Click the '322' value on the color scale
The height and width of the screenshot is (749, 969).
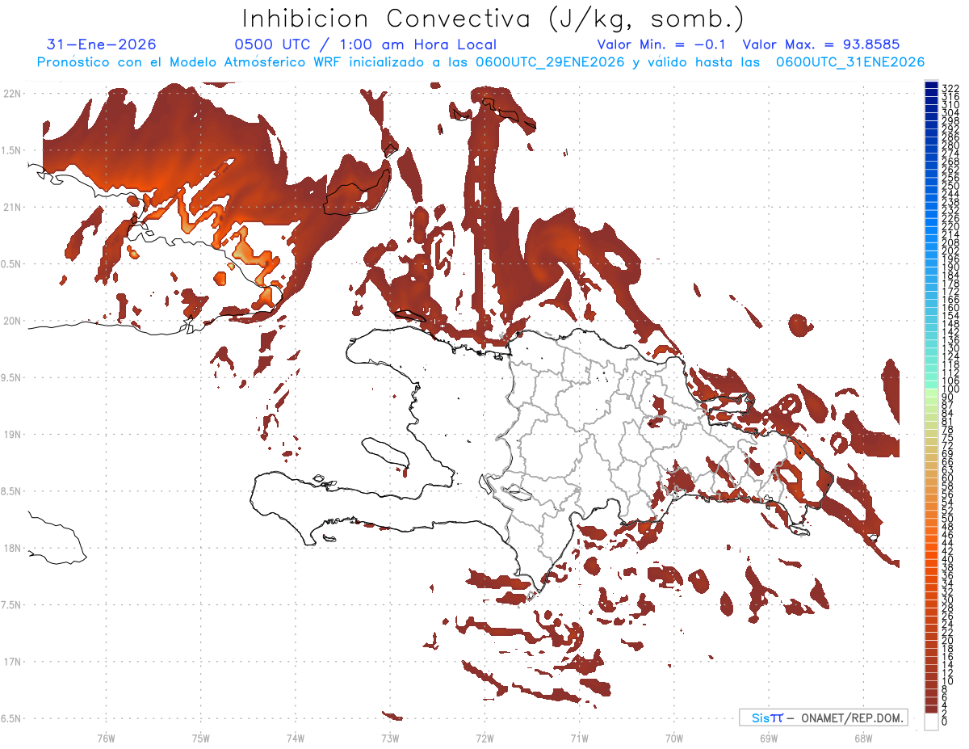(x=950, y=88)
